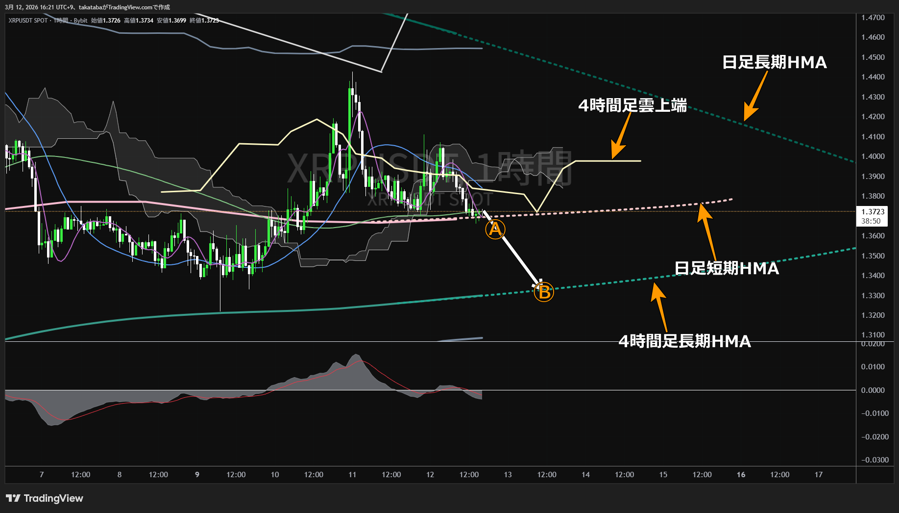Image resolution: width=899 pixels, height=513 pixels.
Task: Click the orange arrow above 4時間足長期HMA label
Action: pos(660,307)
